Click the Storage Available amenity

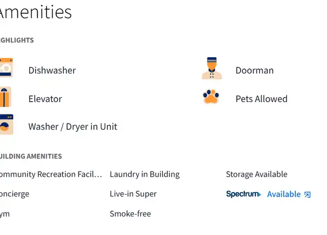(x=256, y=174)
